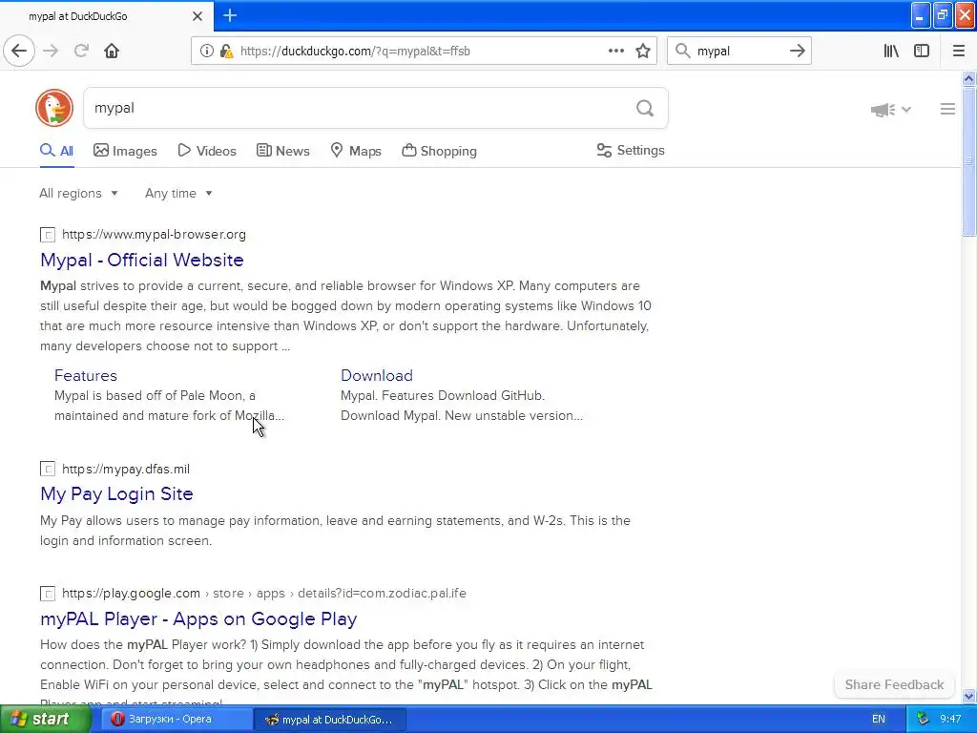Open the Windows start button
Viewport: 977px width, 733px height.
pyautogui.click(x=46, y=719)
